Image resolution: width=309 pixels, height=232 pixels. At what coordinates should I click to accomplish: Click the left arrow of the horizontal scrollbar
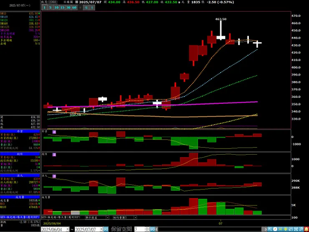click(157, 229)
